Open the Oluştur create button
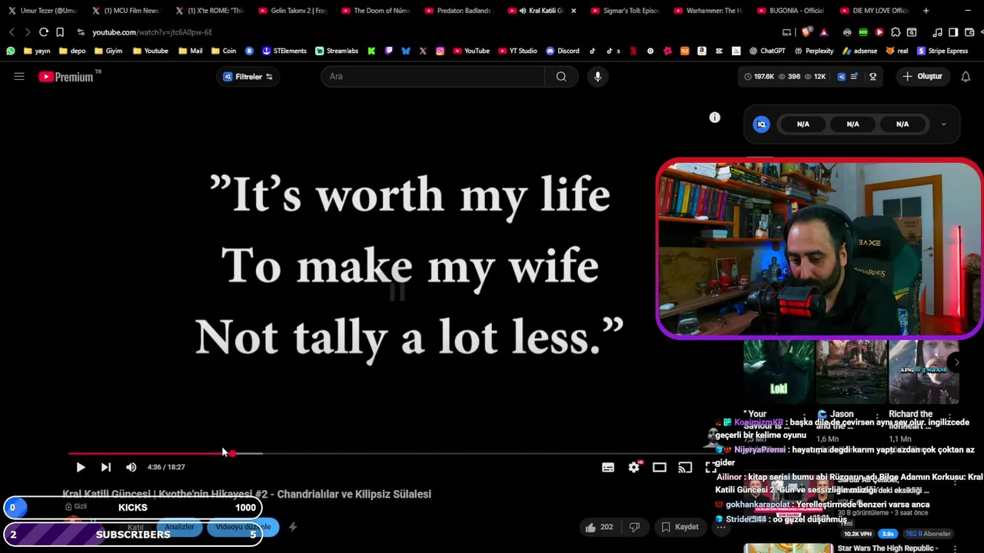The width and height of the screenshot is (984, 553). 922,76
